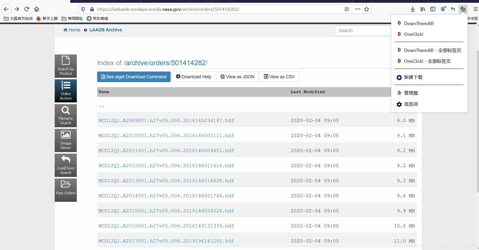Open page actions three-dots menu
Image resolution: width=479 pixels, height=250 pixels.
click(358, 9)
